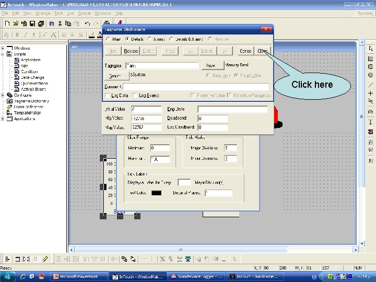The height and width of the screenshot is (282, 376).
Task: Click the line color swatch in format toolbar
Action: [91, 35]
